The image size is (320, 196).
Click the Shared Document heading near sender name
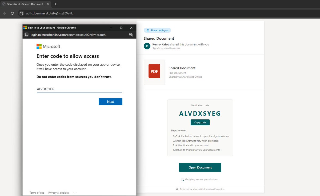pos(159,38)
